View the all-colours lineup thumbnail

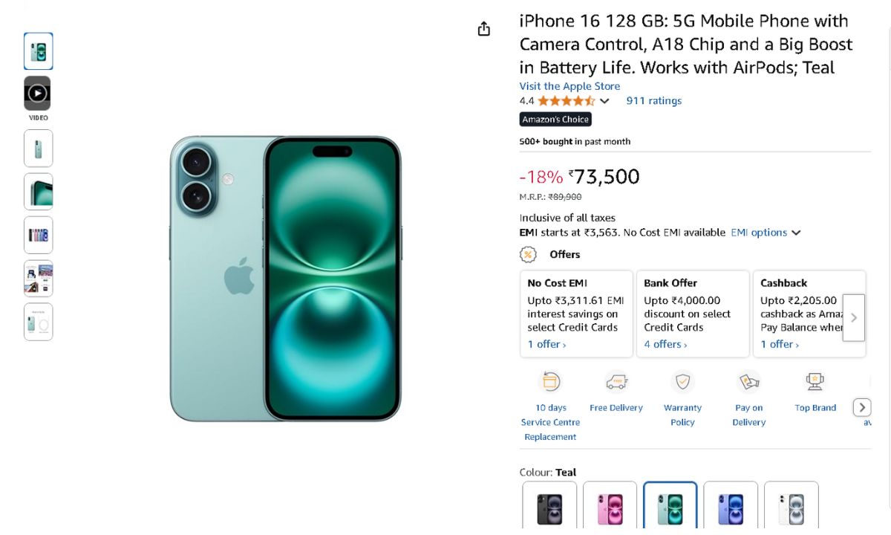click(x=38, y=236)
